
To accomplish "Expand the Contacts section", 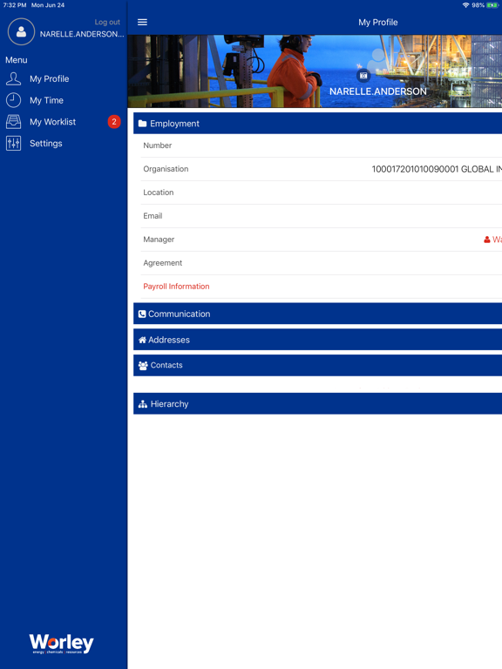I will (317, 365).
